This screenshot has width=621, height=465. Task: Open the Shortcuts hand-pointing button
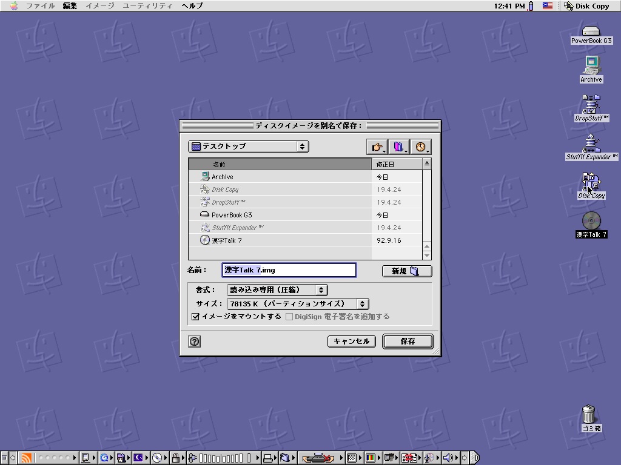(x=377, y=147)
